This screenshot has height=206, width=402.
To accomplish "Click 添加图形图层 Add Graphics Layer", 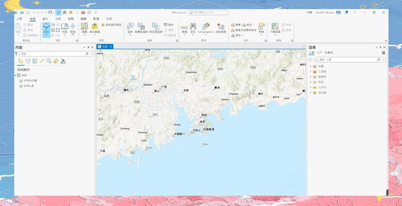I will point(111,25).
